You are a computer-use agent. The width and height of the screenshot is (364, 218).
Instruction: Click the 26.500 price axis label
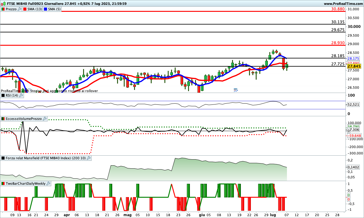coord(354,88)
